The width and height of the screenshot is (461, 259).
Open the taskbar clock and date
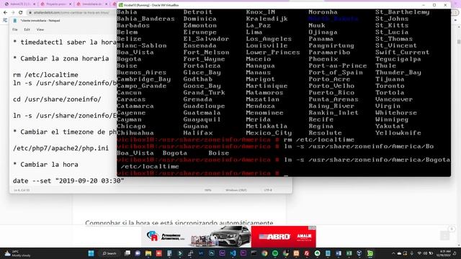click(x=444, y=253)
